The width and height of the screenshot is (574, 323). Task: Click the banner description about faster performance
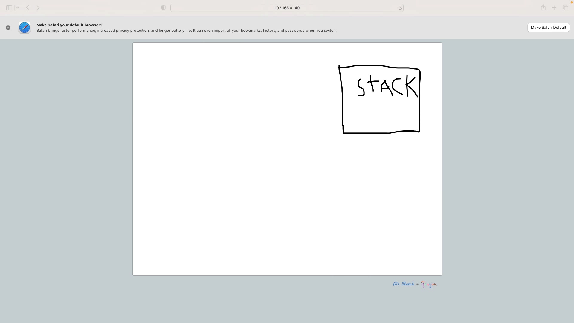(x=186, y=31)
